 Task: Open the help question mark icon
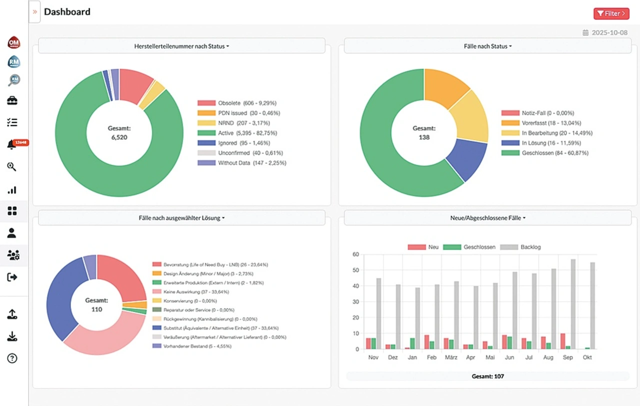(x=12, y=358)
